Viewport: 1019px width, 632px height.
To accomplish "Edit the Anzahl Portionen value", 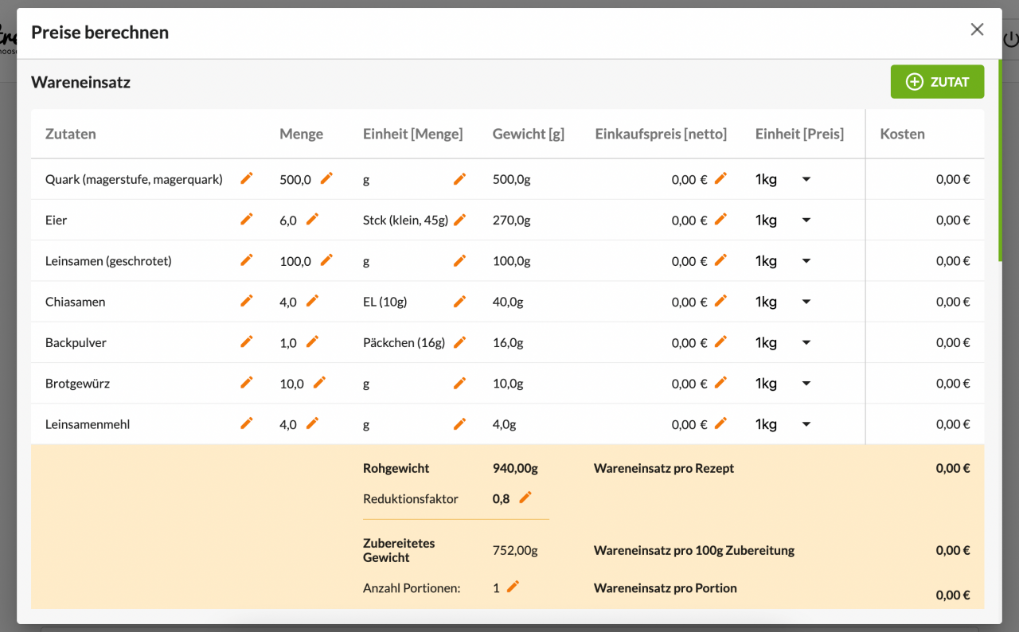I will click(x=513, y=587).
